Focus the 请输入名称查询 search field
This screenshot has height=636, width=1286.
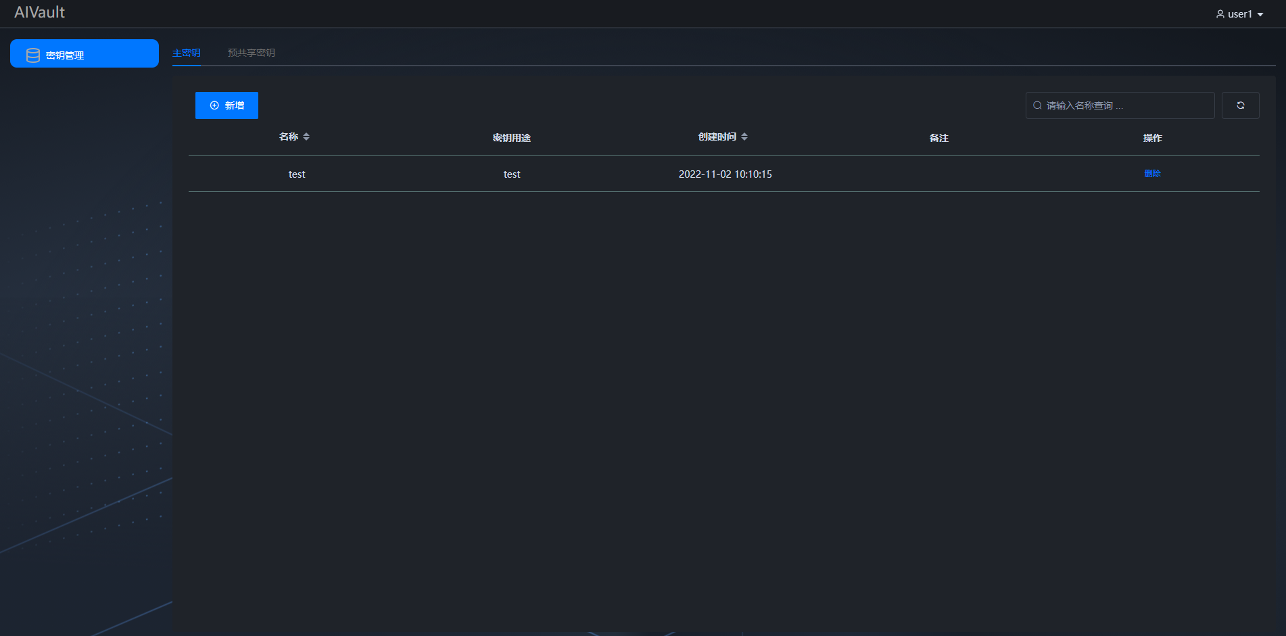pyautogui.click(x=1120, y=105)
